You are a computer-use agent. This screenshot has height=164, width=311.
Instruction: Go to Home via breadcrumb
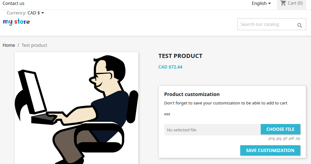click(9, 45)
